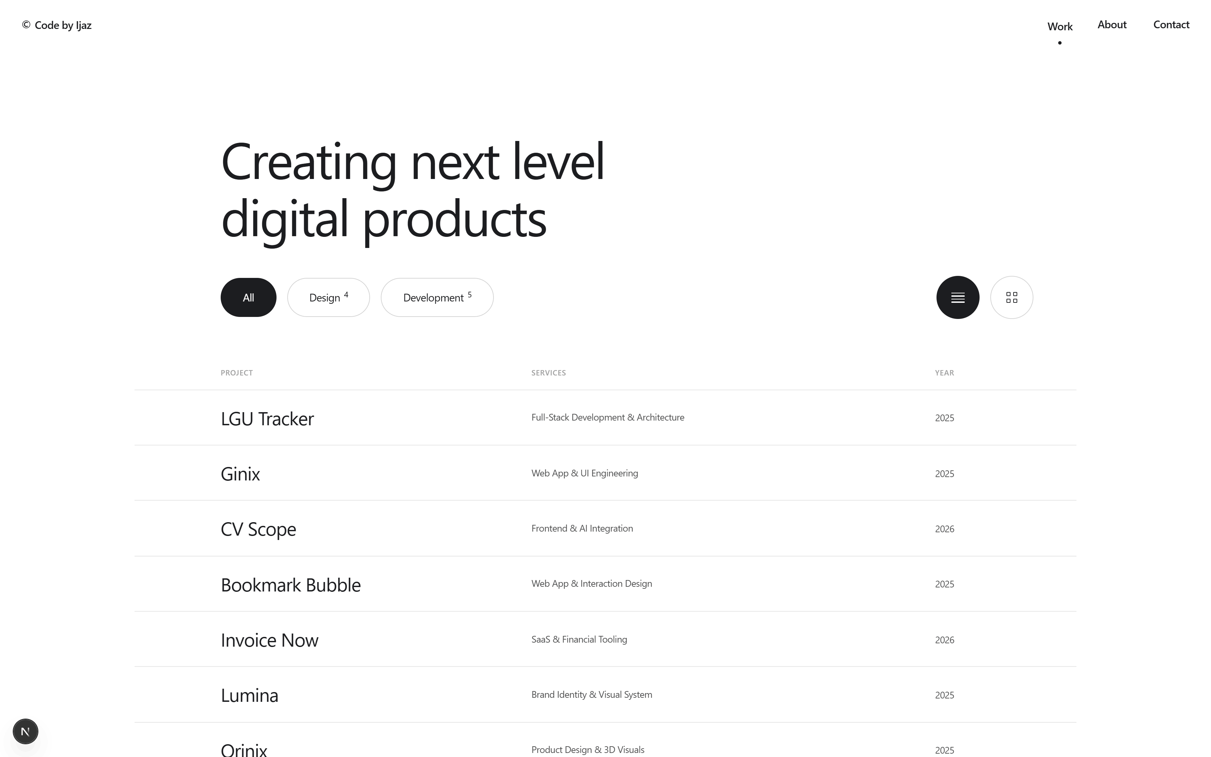Switch to grid view layout

point(1011,297)
